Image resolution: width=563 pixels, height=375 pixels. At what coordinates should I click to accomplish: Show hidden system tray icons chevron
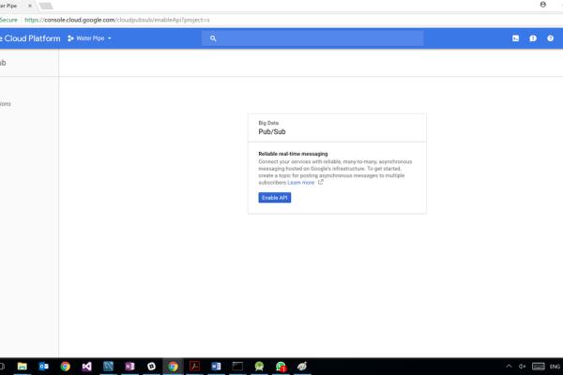tap(509, 367)
